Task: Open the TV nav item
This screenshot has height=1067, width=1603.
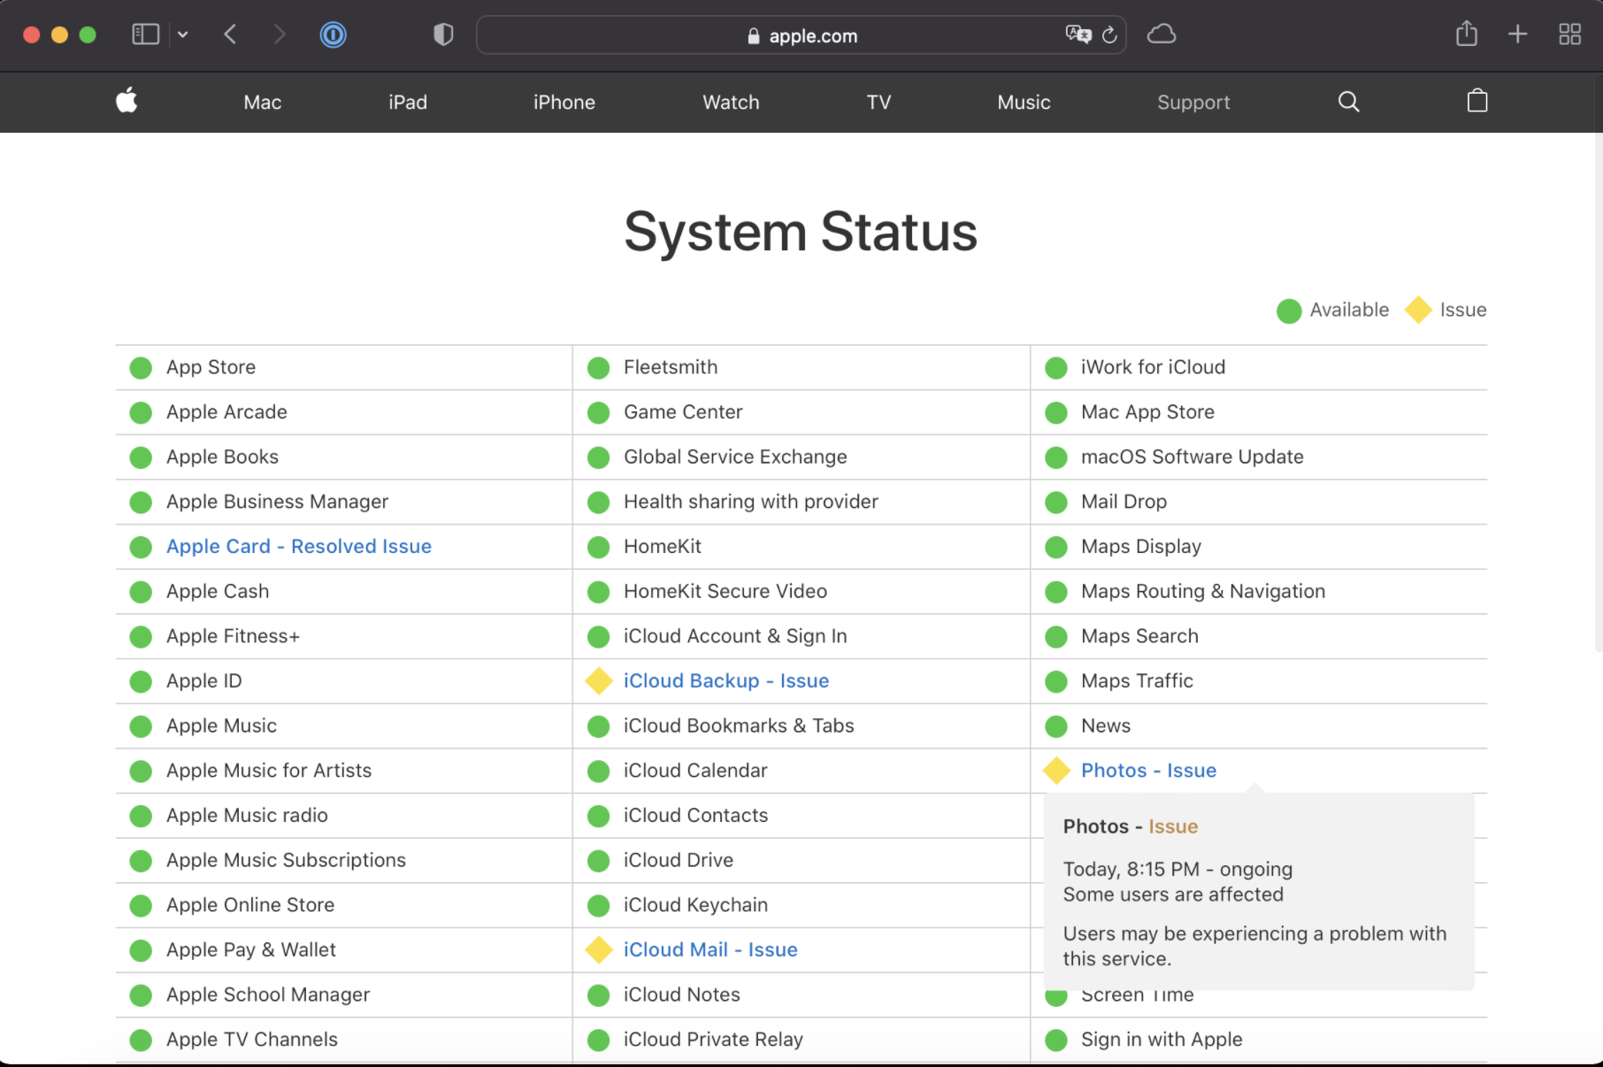Action: [x=878, y=102]
